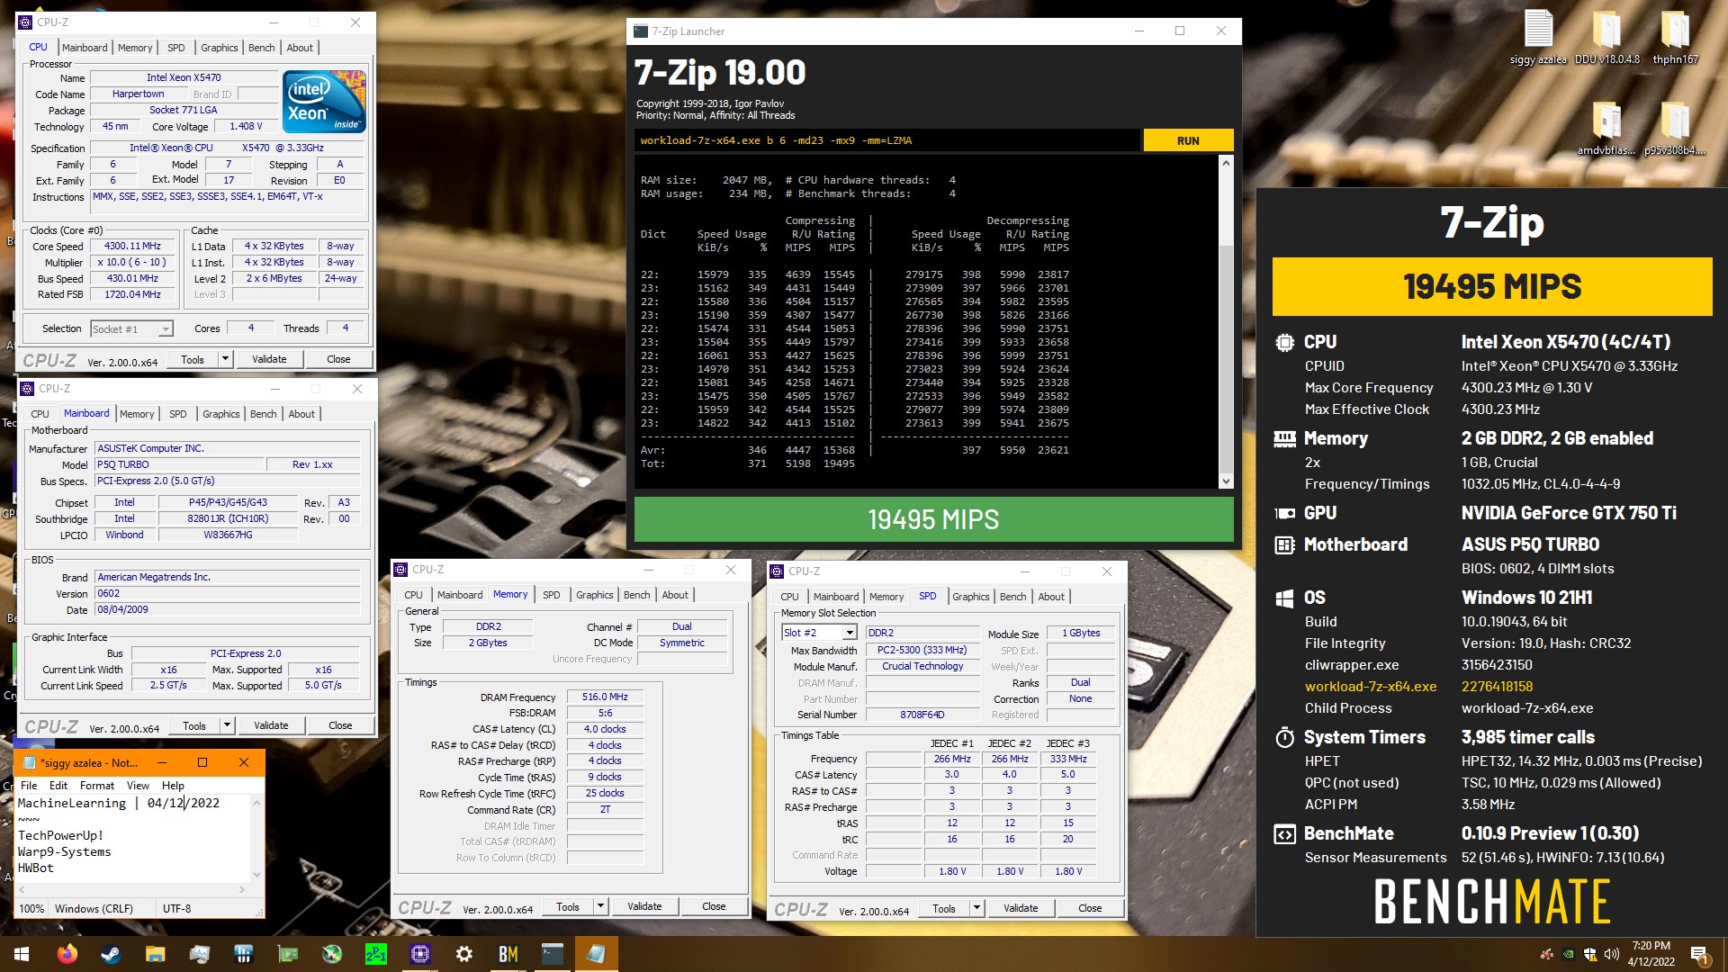
Task: Click the green 19495 MIPS result bar
Action: pos(933,519)
